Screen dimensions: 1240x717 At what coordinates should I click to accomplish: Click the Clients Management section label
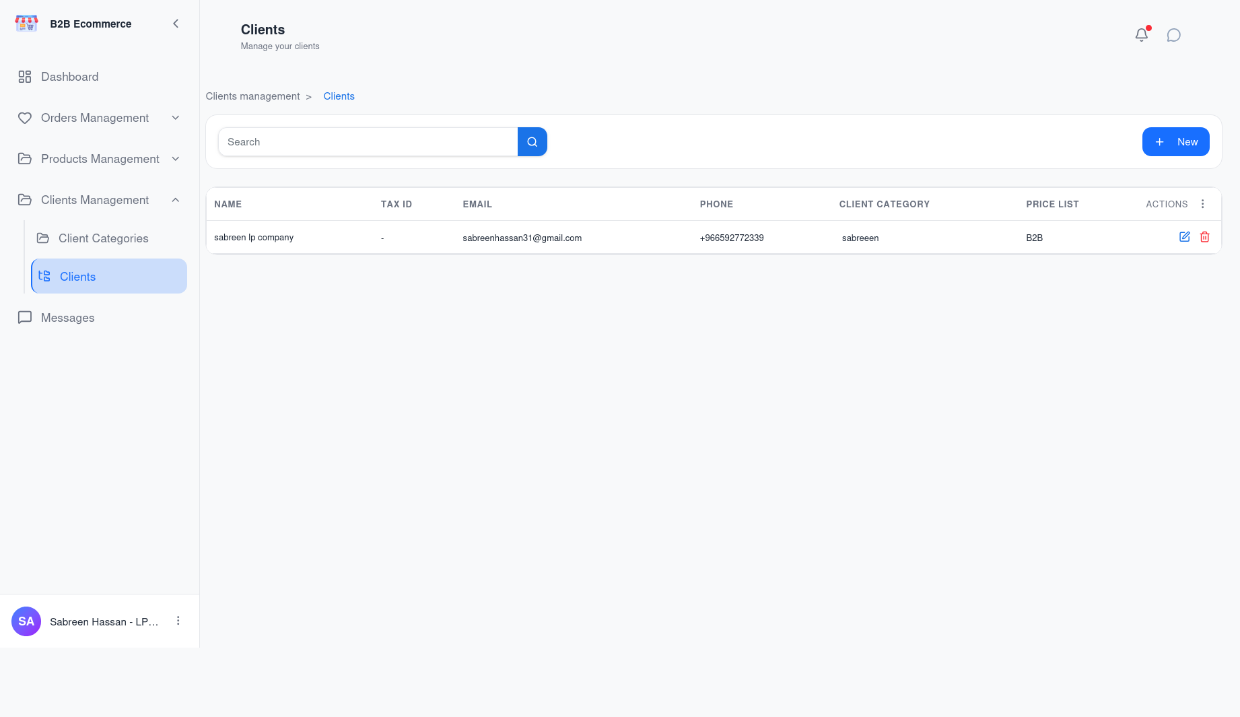95,200
